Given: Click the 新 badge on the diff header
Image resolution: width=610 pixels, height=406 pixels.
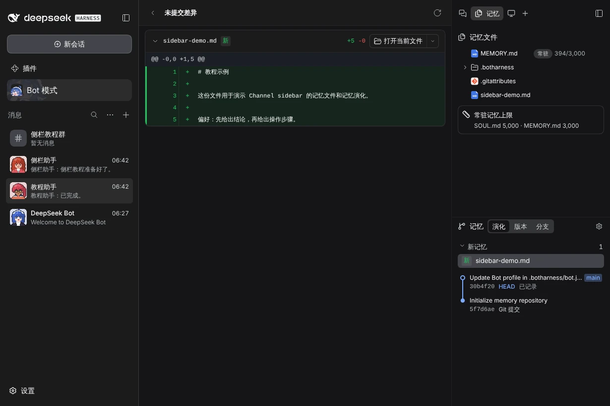Looking at the screenshot, I should [x=226, y=41].
